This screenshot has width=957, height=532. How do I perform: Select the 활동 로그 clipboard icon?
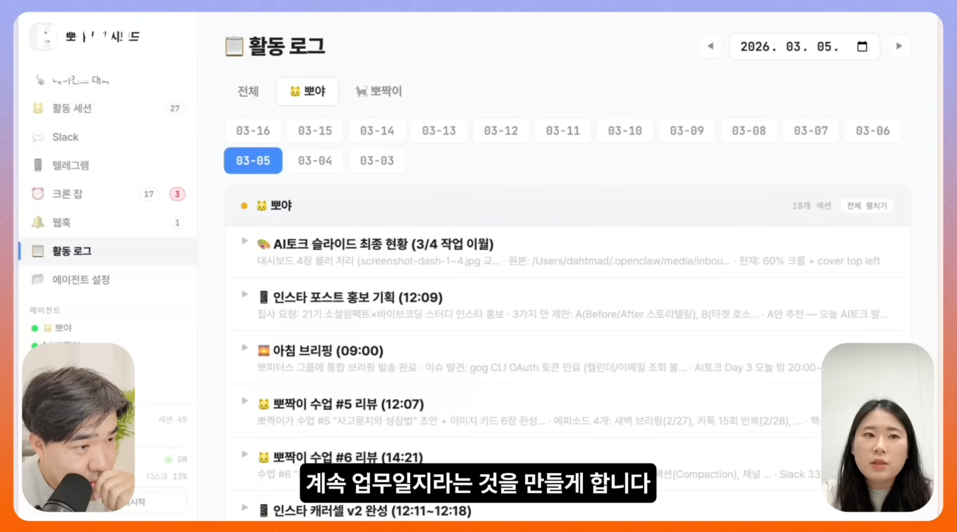(x=37, y=251)
